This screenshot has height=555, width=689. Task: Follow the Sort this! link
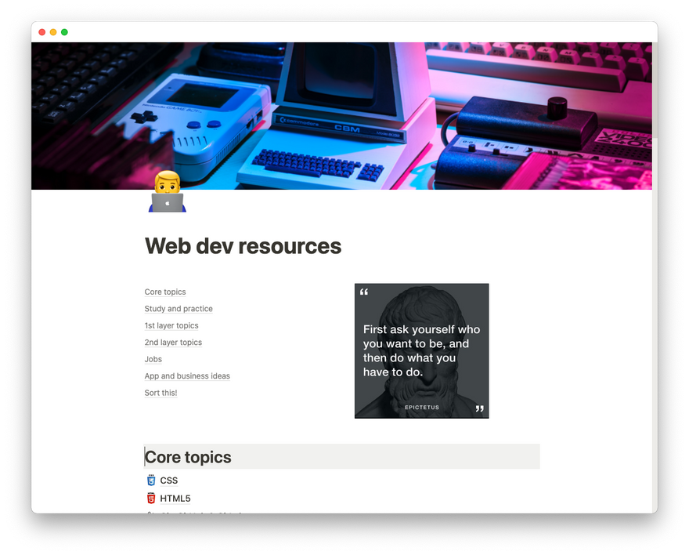(161, 393)
